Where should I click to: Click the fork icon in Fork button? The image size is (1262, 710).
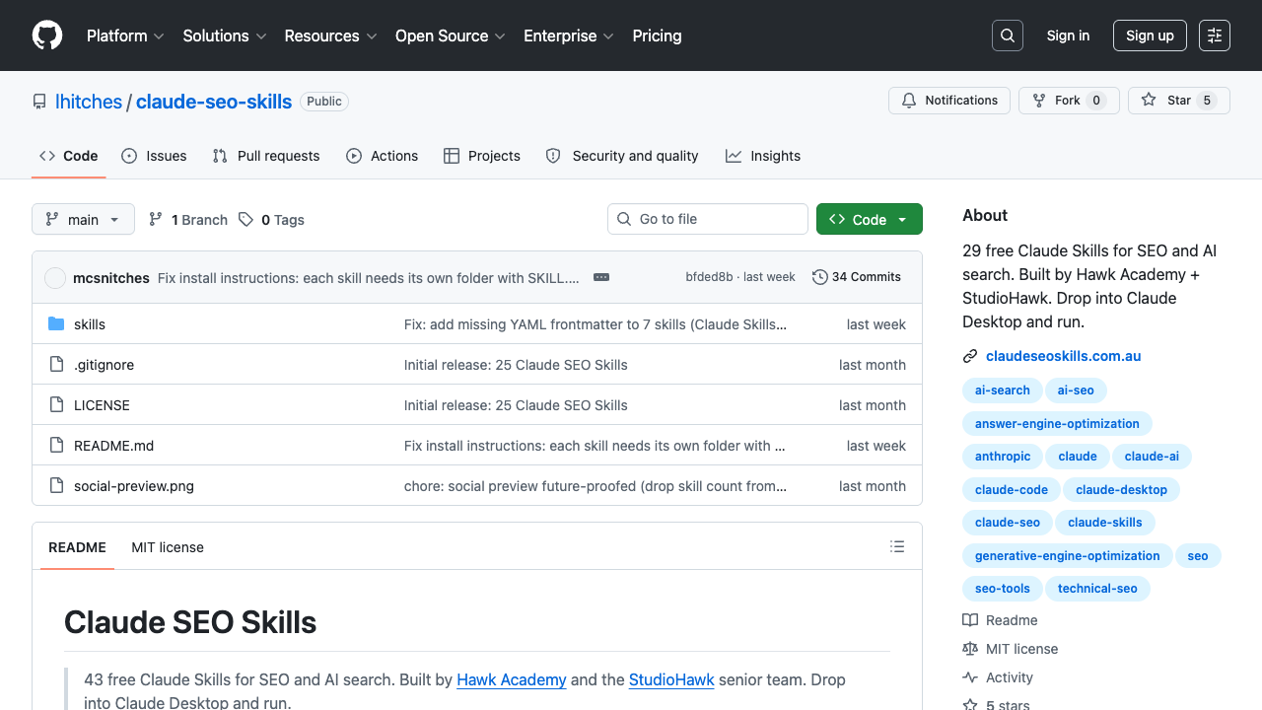click(1039, 101)
